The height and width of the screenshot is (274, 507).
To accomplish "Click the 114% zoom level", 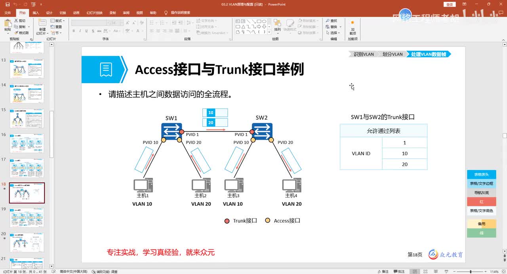I will 494,272.
